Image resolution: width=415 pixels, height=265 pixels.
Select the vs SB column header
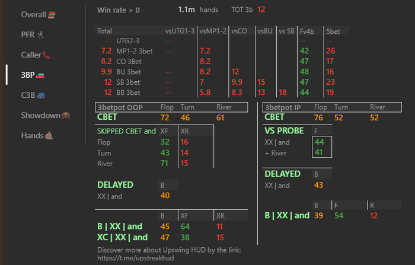[286, 31]
